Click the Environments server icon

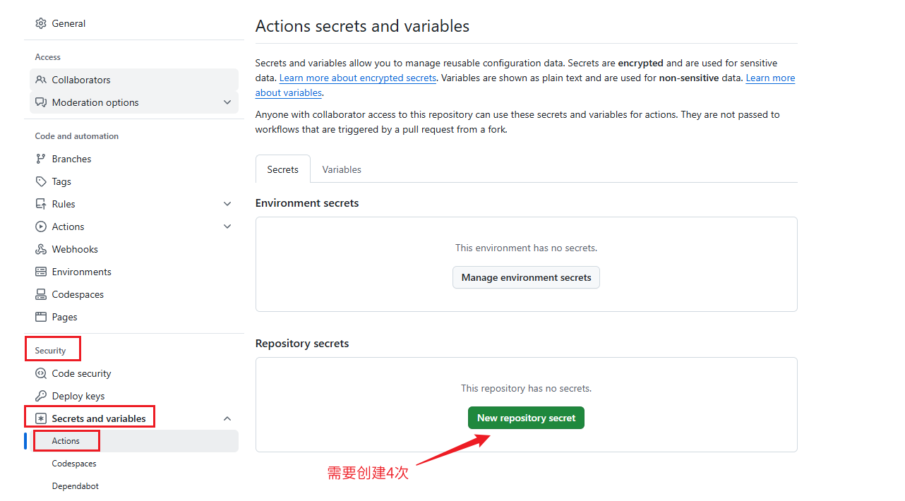click(x=41, y=272)
